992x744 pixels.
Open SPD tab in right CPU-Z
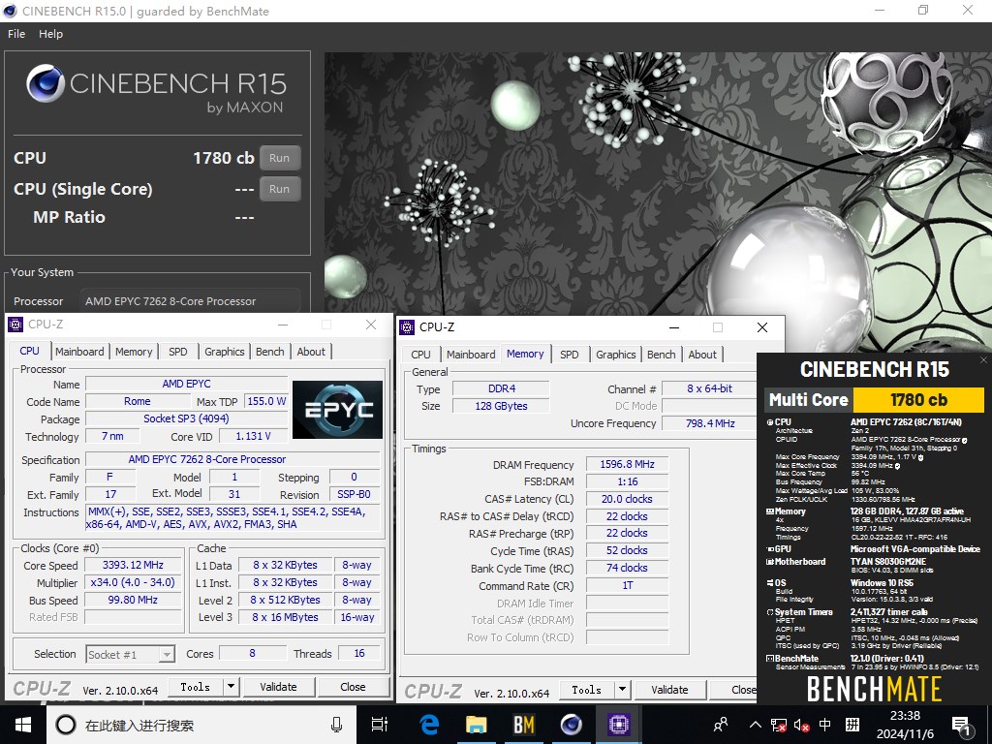(570, 355)
